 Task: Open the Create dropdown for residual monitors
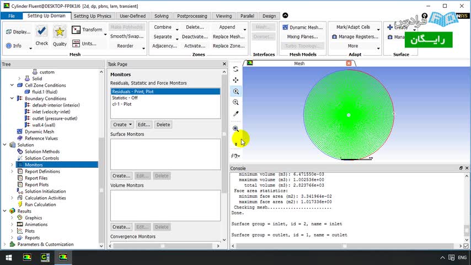point(122,125)
